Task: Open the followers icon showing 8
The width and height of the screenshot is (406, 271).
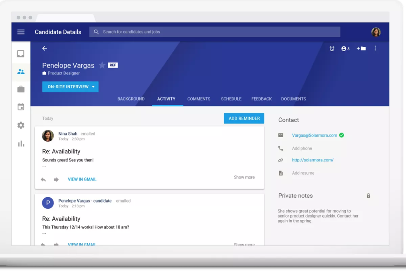Action: click(x=345, y=48)
